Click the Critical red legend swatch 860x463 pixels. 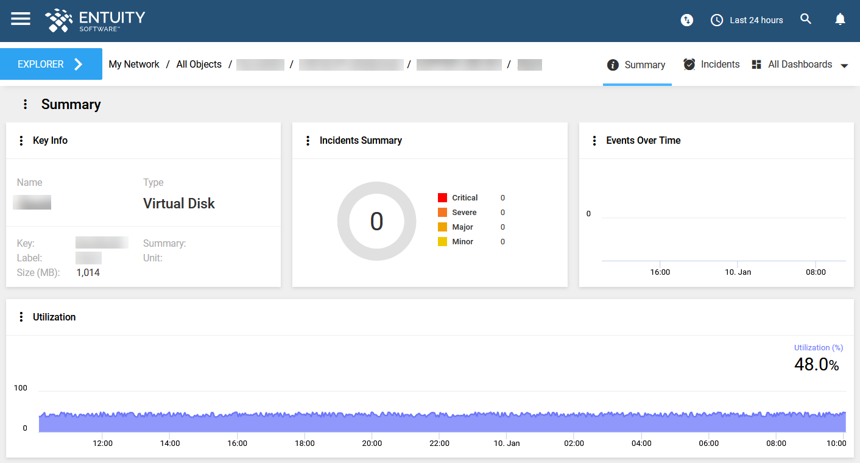point(442,198)
